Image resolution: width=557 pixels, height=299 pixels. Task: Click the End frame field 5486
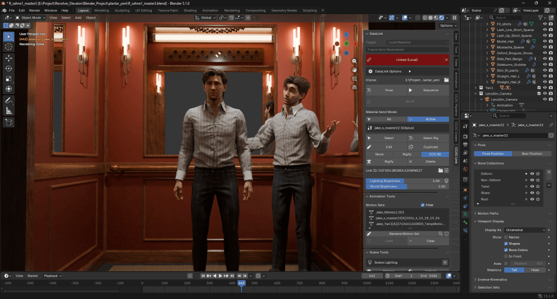click(429, 276)
